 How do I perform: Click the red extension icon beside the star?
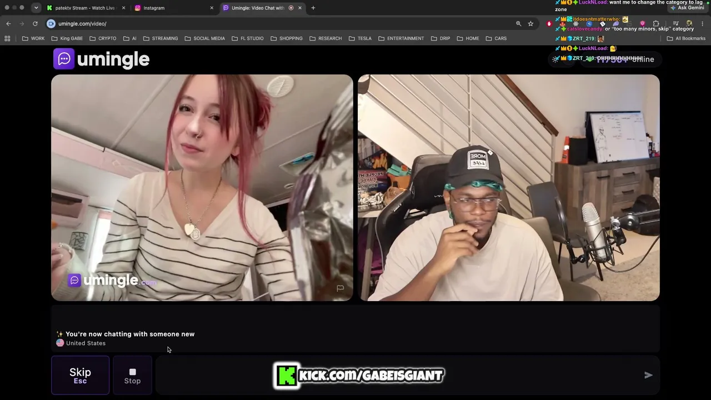549,23
